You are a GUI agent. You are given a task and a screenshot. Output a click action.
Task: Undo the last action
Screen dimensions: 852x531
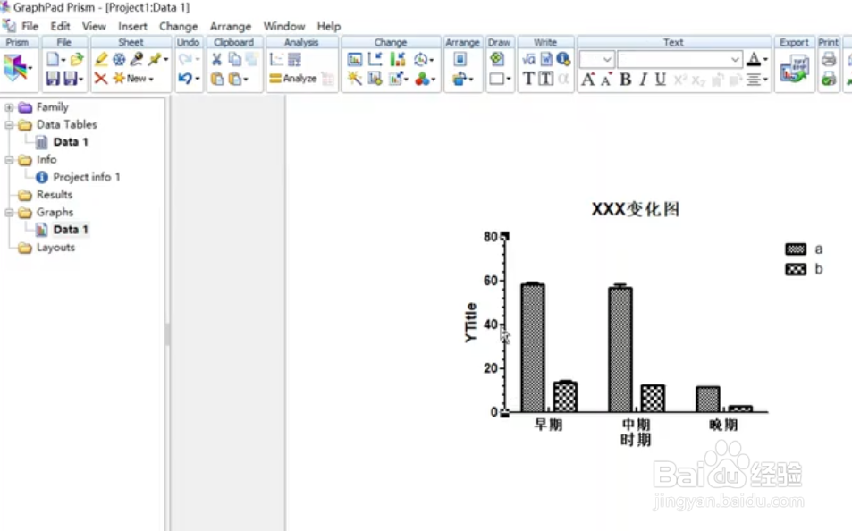[183, 79]
